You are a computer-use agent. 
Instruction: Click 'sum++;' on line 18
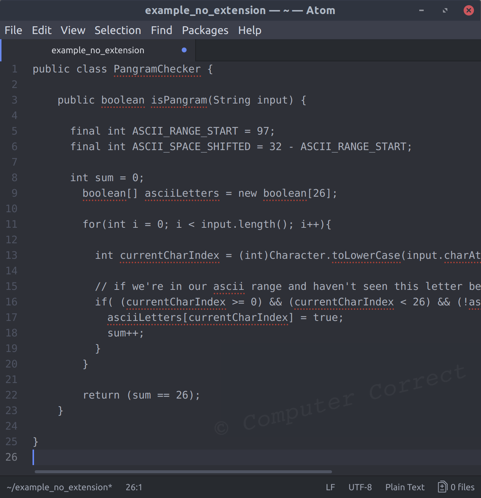125,333
